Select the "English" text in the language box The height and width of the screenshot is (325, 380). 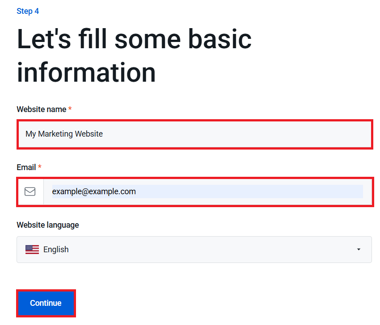point(56,250)
